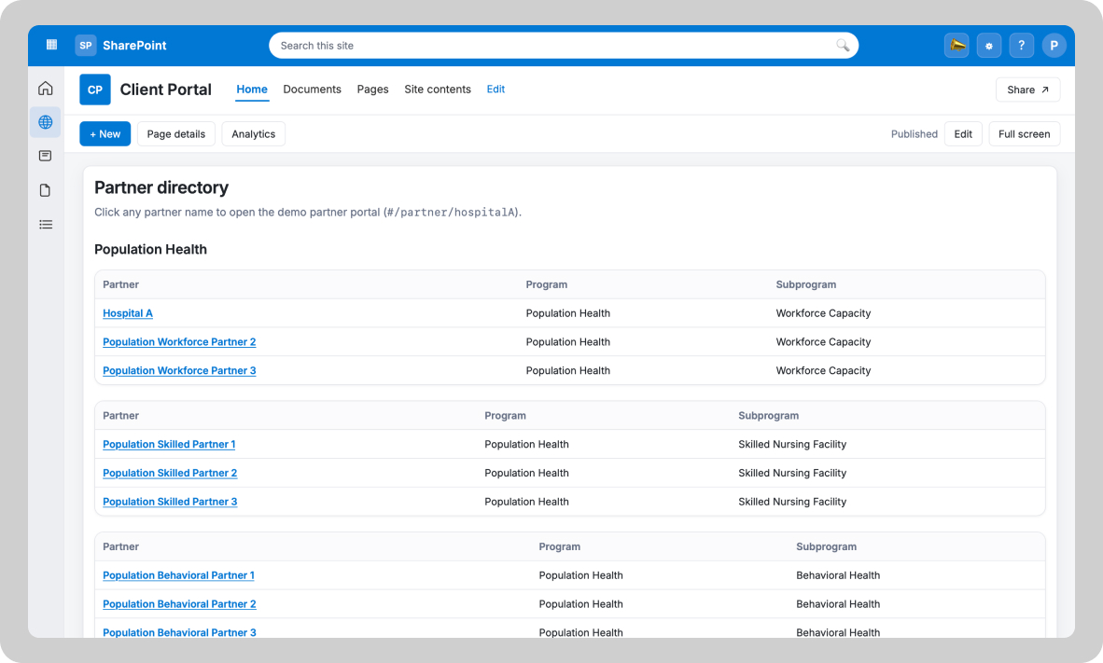Click the search magnifier icon
The width and height of the screenshot is (1103, 663).
(x=842, y=46)
